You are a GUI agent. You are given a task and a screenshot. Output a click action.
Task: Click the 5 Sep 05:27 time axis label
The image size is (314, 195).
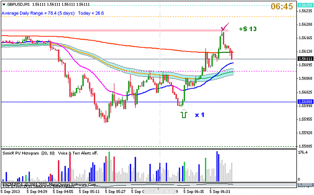click(116, 191)
